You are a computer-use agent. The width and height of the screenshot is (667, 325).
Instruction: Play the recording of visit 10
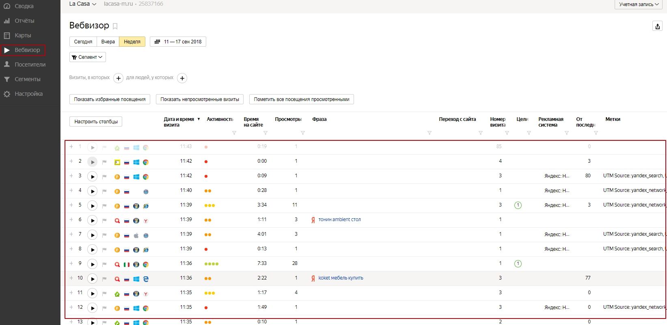tap(93, 279)
